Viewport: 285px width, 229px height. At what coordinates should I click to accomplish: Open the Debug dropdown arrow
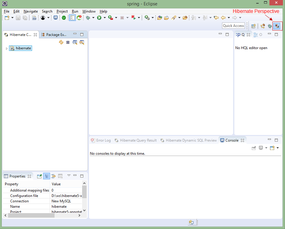coord(93,18)
